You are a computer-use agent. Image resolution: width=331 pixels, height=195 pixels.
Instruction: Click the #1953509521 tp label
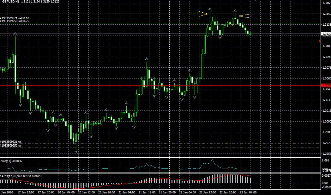[10, 142]
